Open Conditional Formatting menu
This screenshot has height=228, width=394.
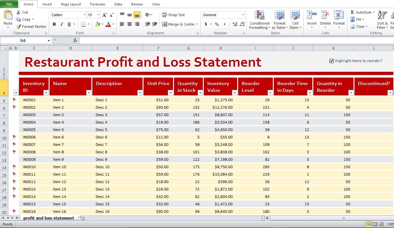click(x=260, y=20)
